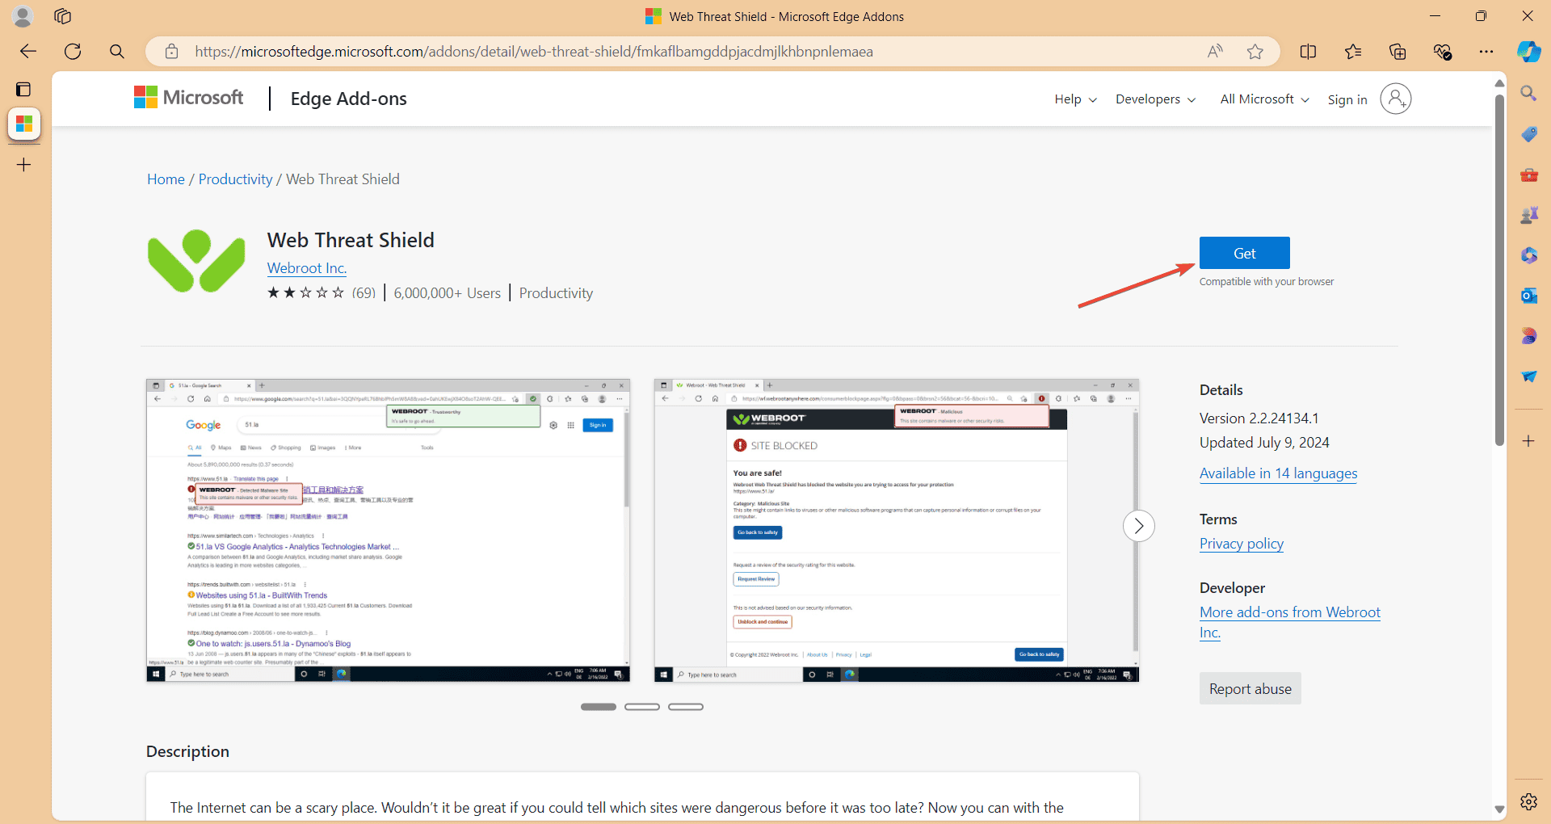Open the Outlook icon in the sidebar

point(1529,295)
